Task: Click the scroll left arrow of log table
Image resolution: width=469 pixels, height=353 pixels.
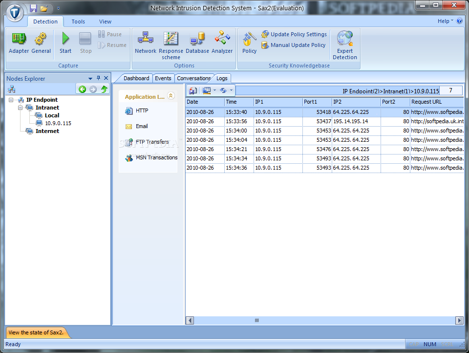Action: click(190, 320)
